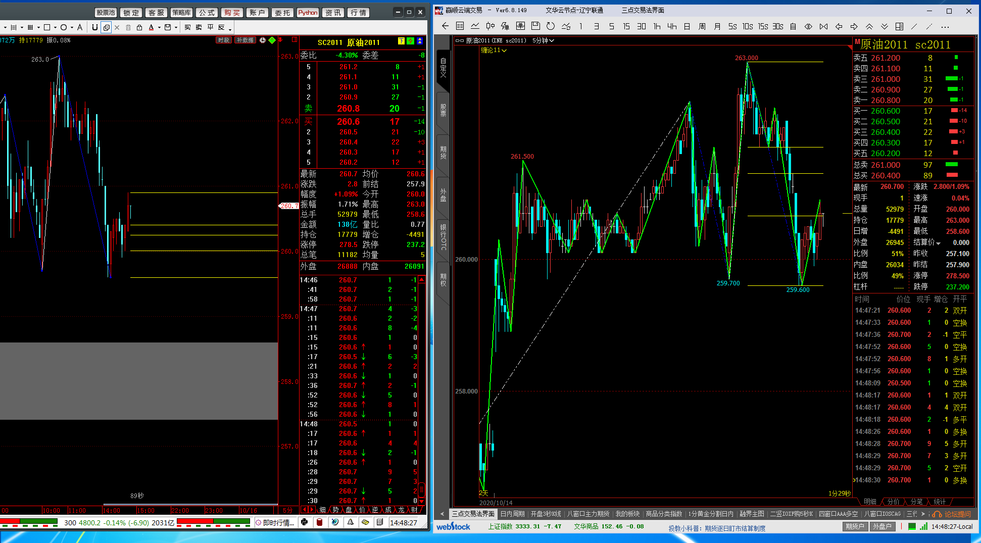Click the hollow left arrow toolbar icon
The height and width of the screenshot is (543, 981).
839,26
